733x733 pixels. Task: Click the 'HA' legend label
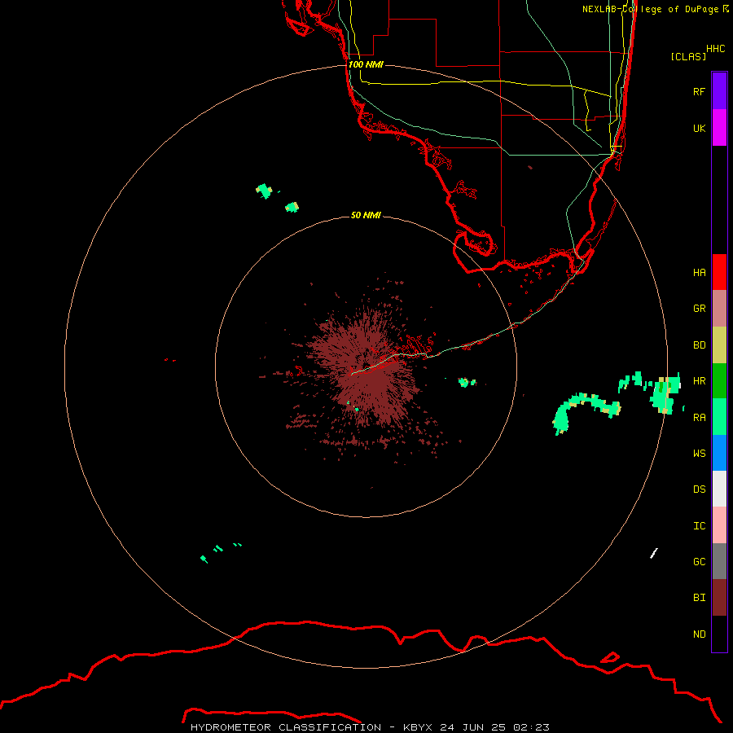coord(699,273)
